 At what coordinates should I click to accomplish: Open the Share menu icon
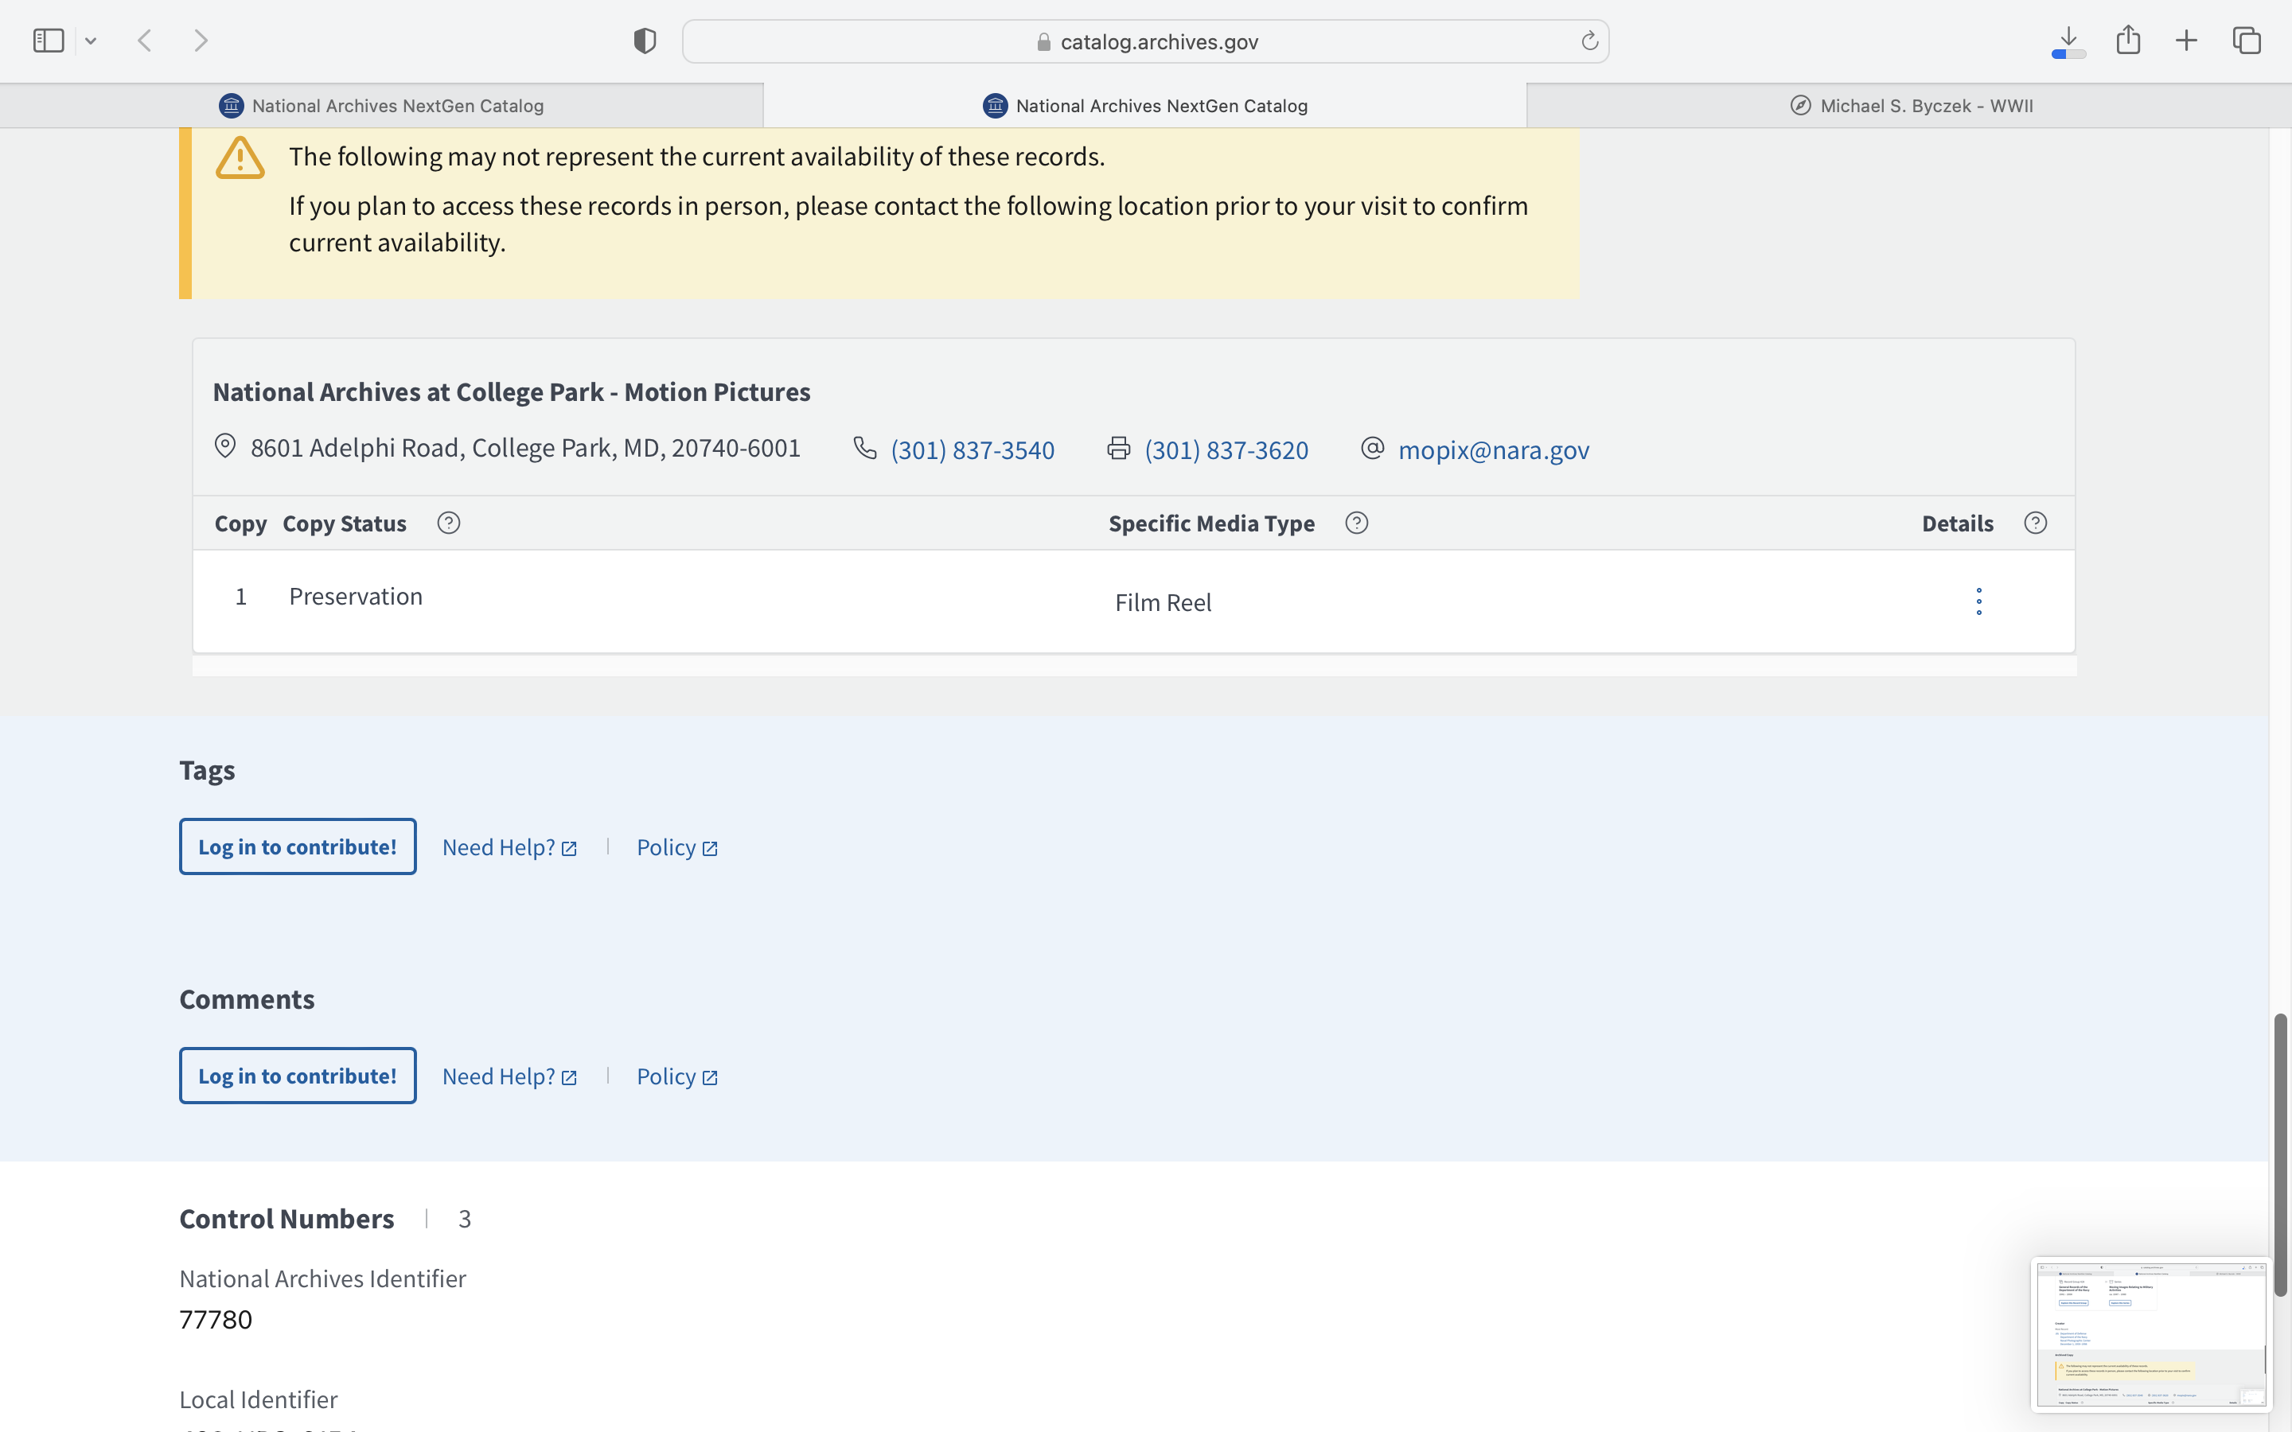(2128, 40)
